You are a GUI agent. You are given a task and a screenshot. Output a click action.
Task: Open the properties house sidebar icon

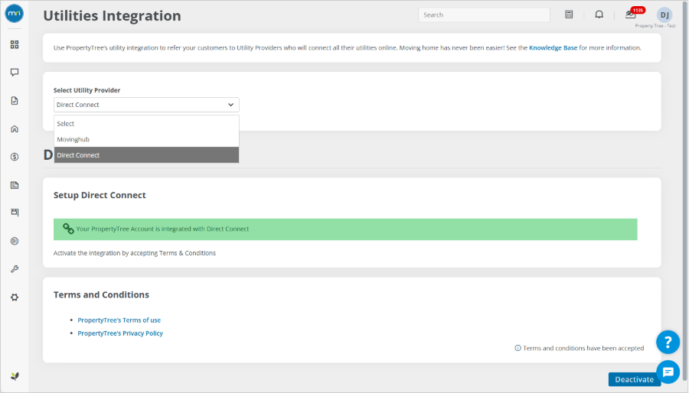(15, 129)
